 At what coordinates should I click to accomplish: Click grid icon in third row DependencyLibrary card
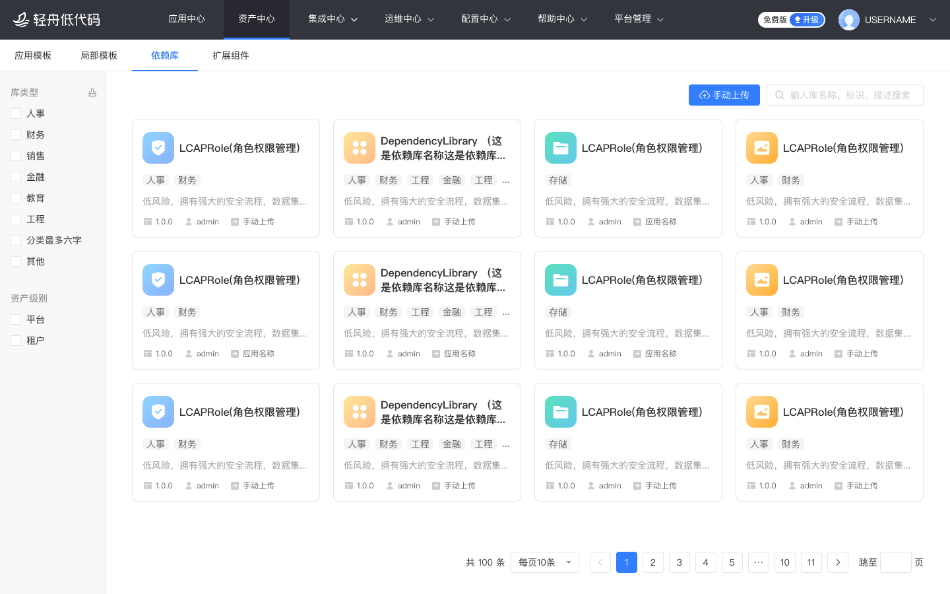click(360, 412)
